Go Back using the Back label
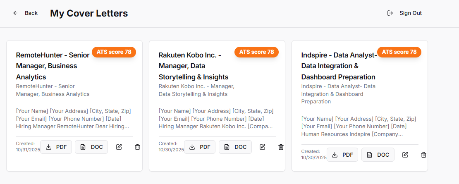Screen dimensions: 459x184 [x=31, y=13]
